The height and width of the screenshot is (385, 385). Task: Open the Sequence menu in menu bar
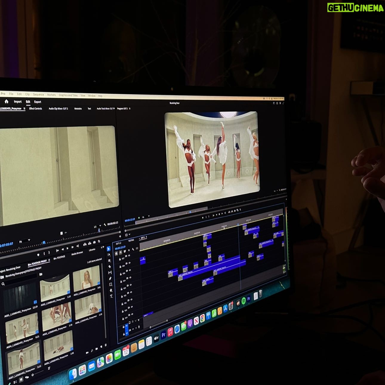click(38, 95)
